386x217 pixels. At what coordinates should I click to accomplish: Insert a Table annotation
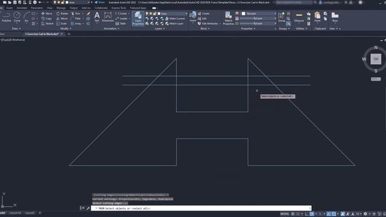pyautogui.click(x=121, y=24)
